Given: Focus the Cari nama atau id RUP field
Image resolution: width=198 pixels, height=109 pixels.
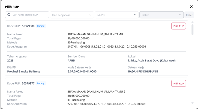Looking at the screenshot, I should click(27, 15).
